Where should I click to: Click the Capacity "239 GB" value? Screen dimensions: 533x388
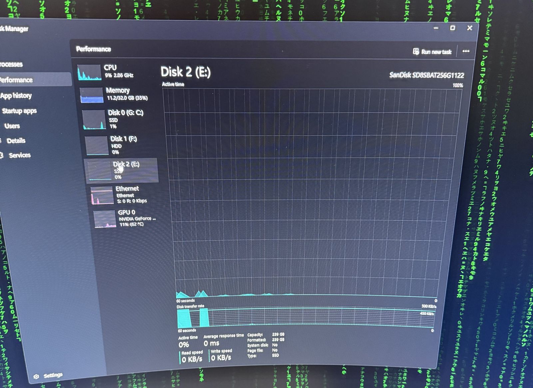[278, 334]
